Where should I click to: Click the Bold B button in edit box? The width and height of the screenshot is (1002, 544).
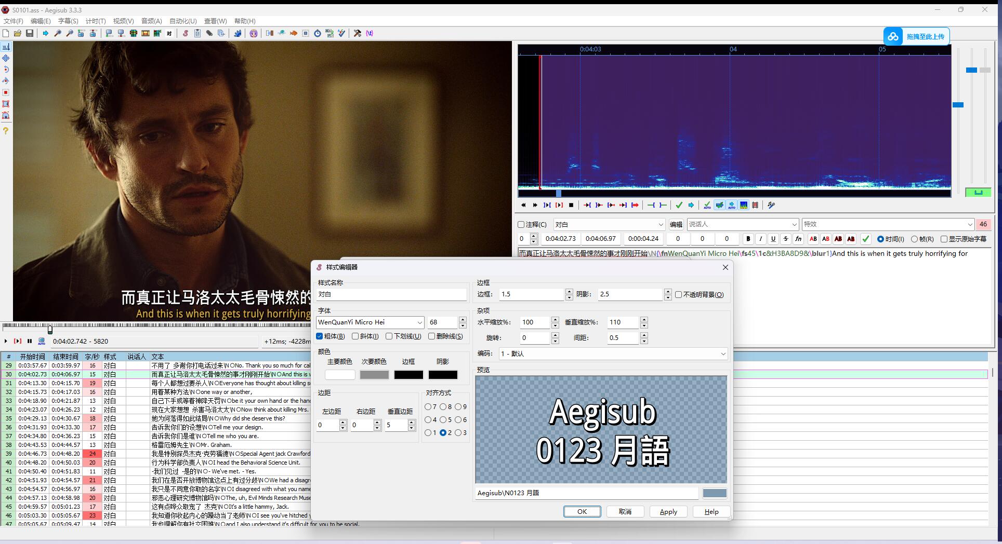(x=748, y=239)
